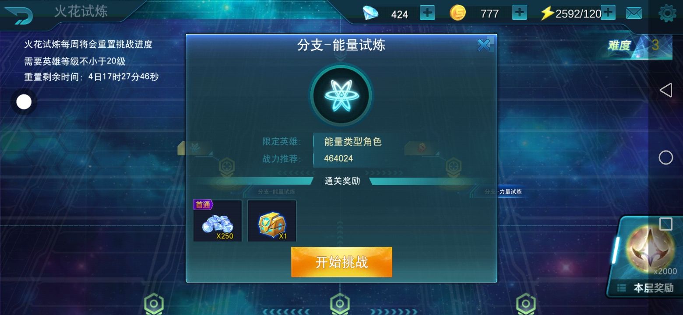Start the trial with 开始挑战 button
This screenshot has height=315, width=683.
tap(341, 262)
